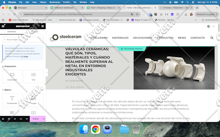Open the Chrome profile avatar
This screenshot has height=137, width=220.
tap(191, 14)
